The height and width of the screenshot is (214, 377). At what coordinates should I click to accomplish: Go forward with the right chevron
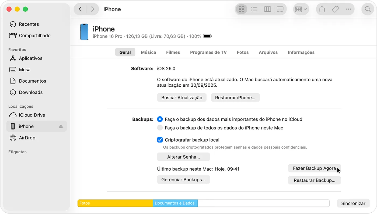tap(92, 9)
